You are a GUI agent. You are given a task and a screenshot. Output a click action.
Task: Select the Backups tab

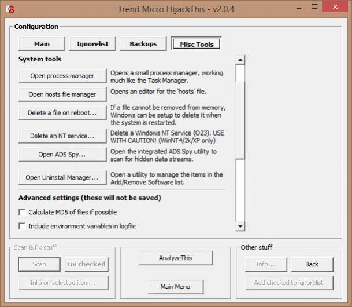143,43
